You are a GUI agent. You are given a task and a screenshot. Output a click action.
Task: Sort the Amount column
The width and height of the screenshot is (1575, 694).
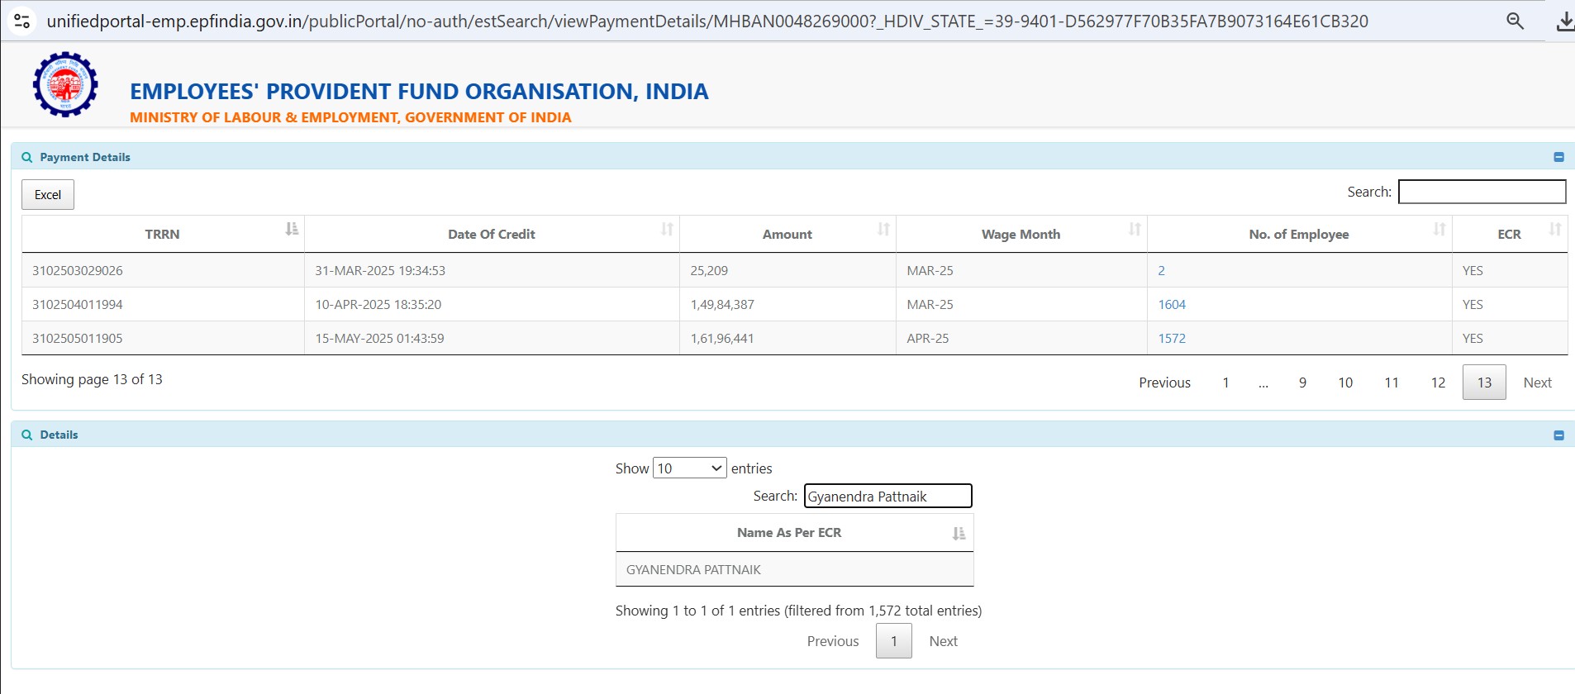883,230
